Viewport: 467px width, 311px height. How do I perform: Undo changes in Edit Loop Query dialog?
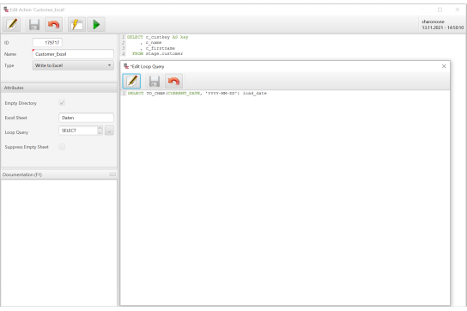[173, 81]
